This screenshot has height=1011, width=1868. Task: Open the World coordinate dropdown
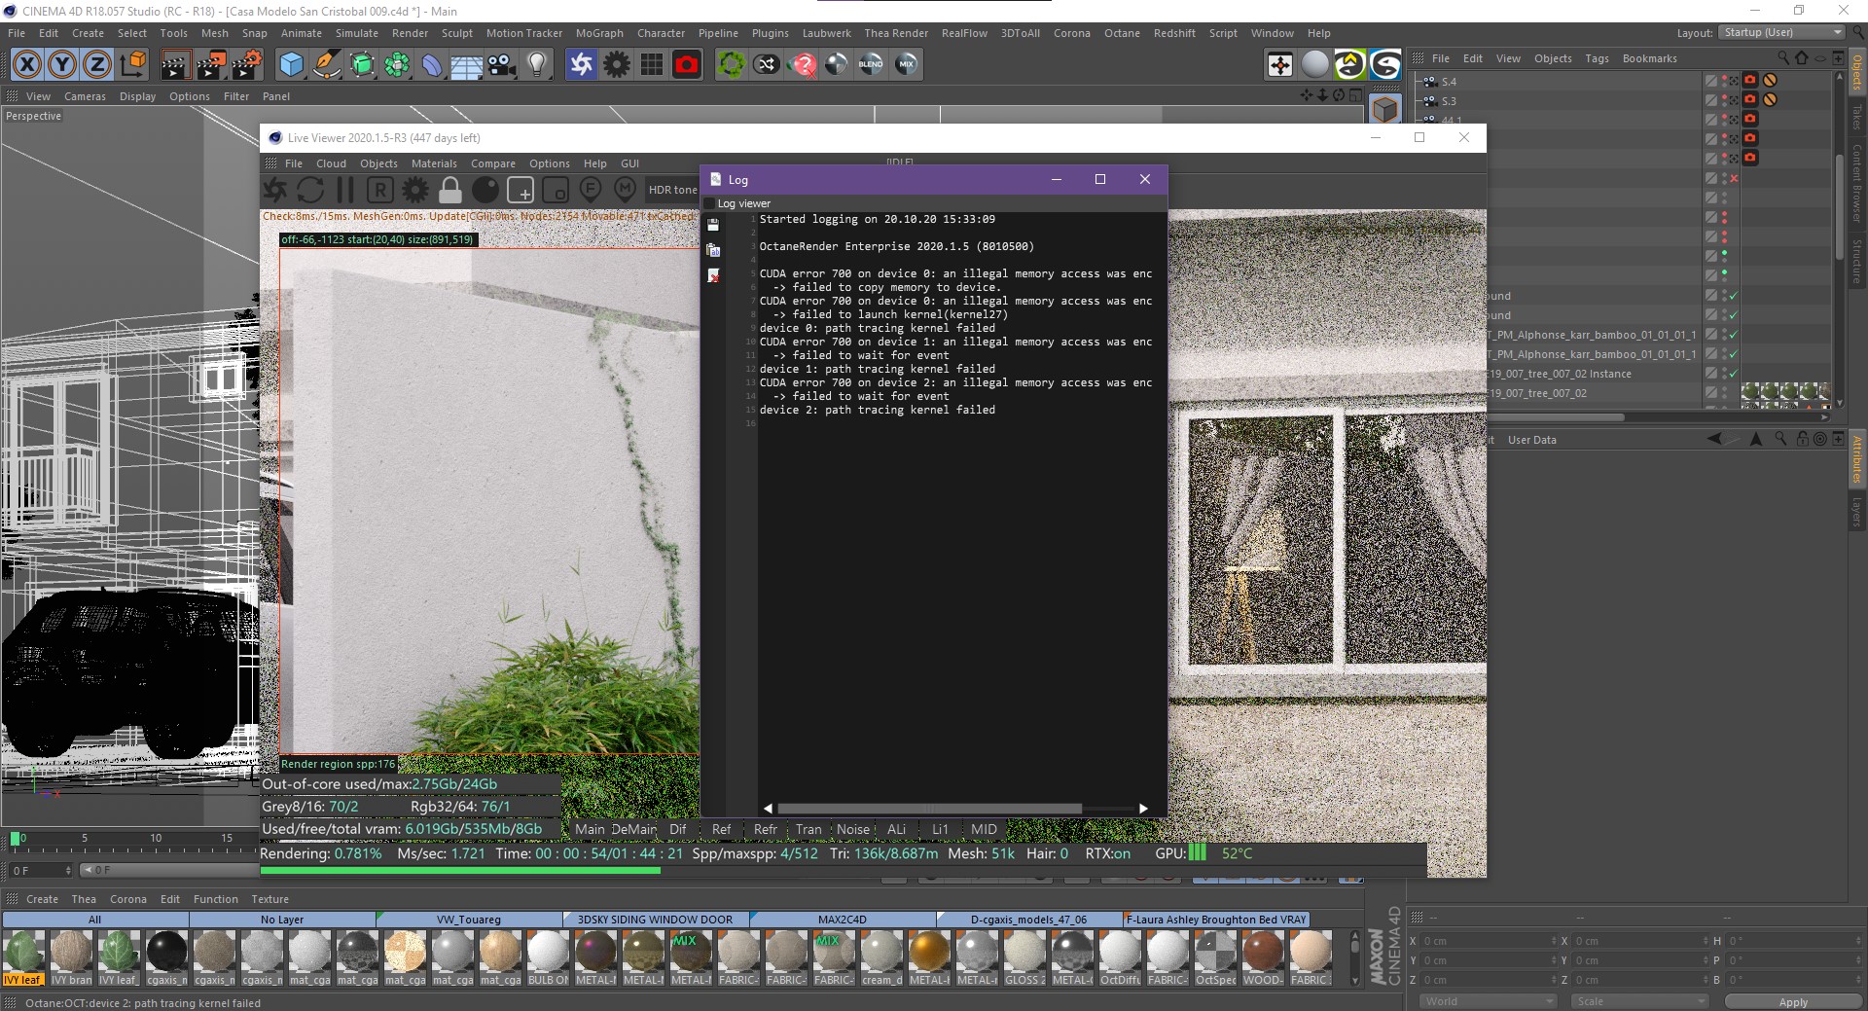click(x=1488, y=1001)
